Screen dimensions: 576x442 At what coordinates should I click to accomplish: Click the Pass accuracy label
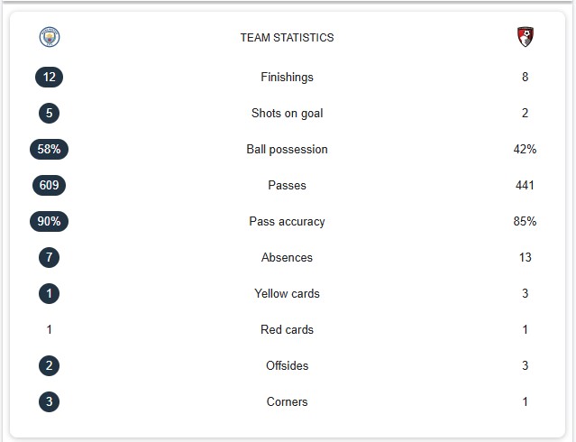coord(288,221)
